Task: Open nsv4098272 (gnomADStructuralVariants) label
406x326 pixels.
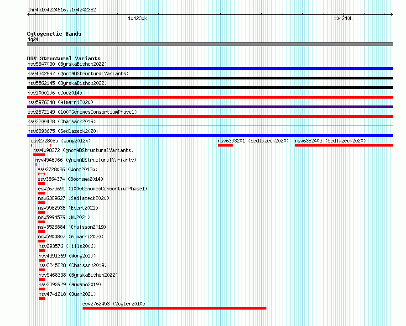Action: [83, 150]
